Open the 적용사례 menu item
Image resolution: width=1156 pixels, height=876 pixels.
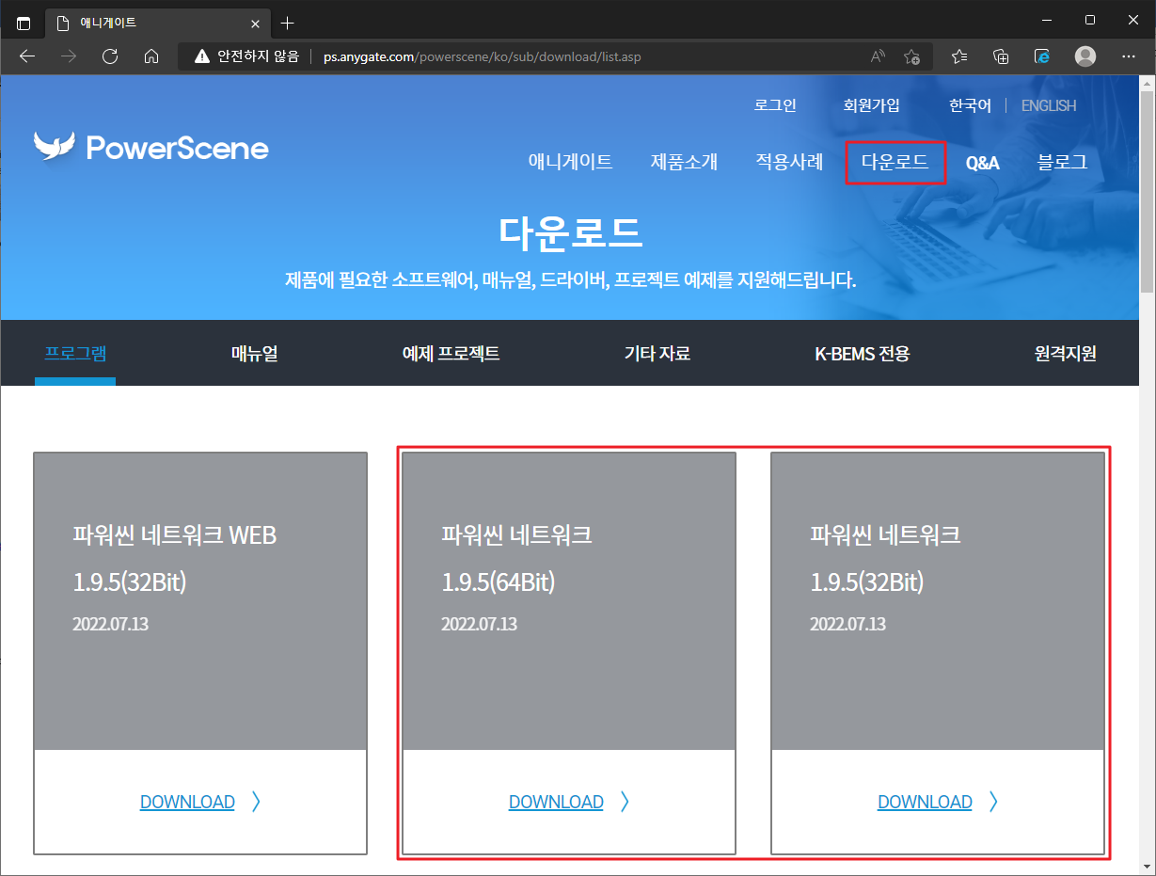coord(789,162)
